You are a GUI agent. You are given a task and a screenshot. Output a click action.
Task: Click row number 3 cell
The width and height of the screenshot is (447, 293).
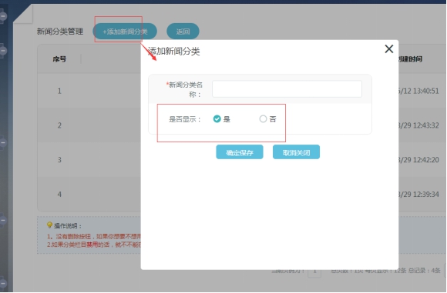point(59,160)
